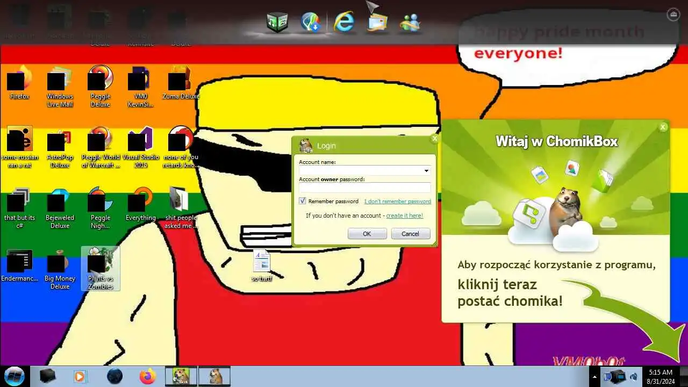This screenshot has width=688, height=387.
Task: Open the clock showing 5:15 AM
Action: [660, 376]
